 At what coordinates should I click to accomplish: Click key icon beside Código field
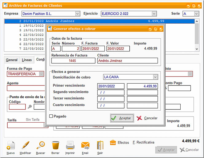(x=30, y=107)
